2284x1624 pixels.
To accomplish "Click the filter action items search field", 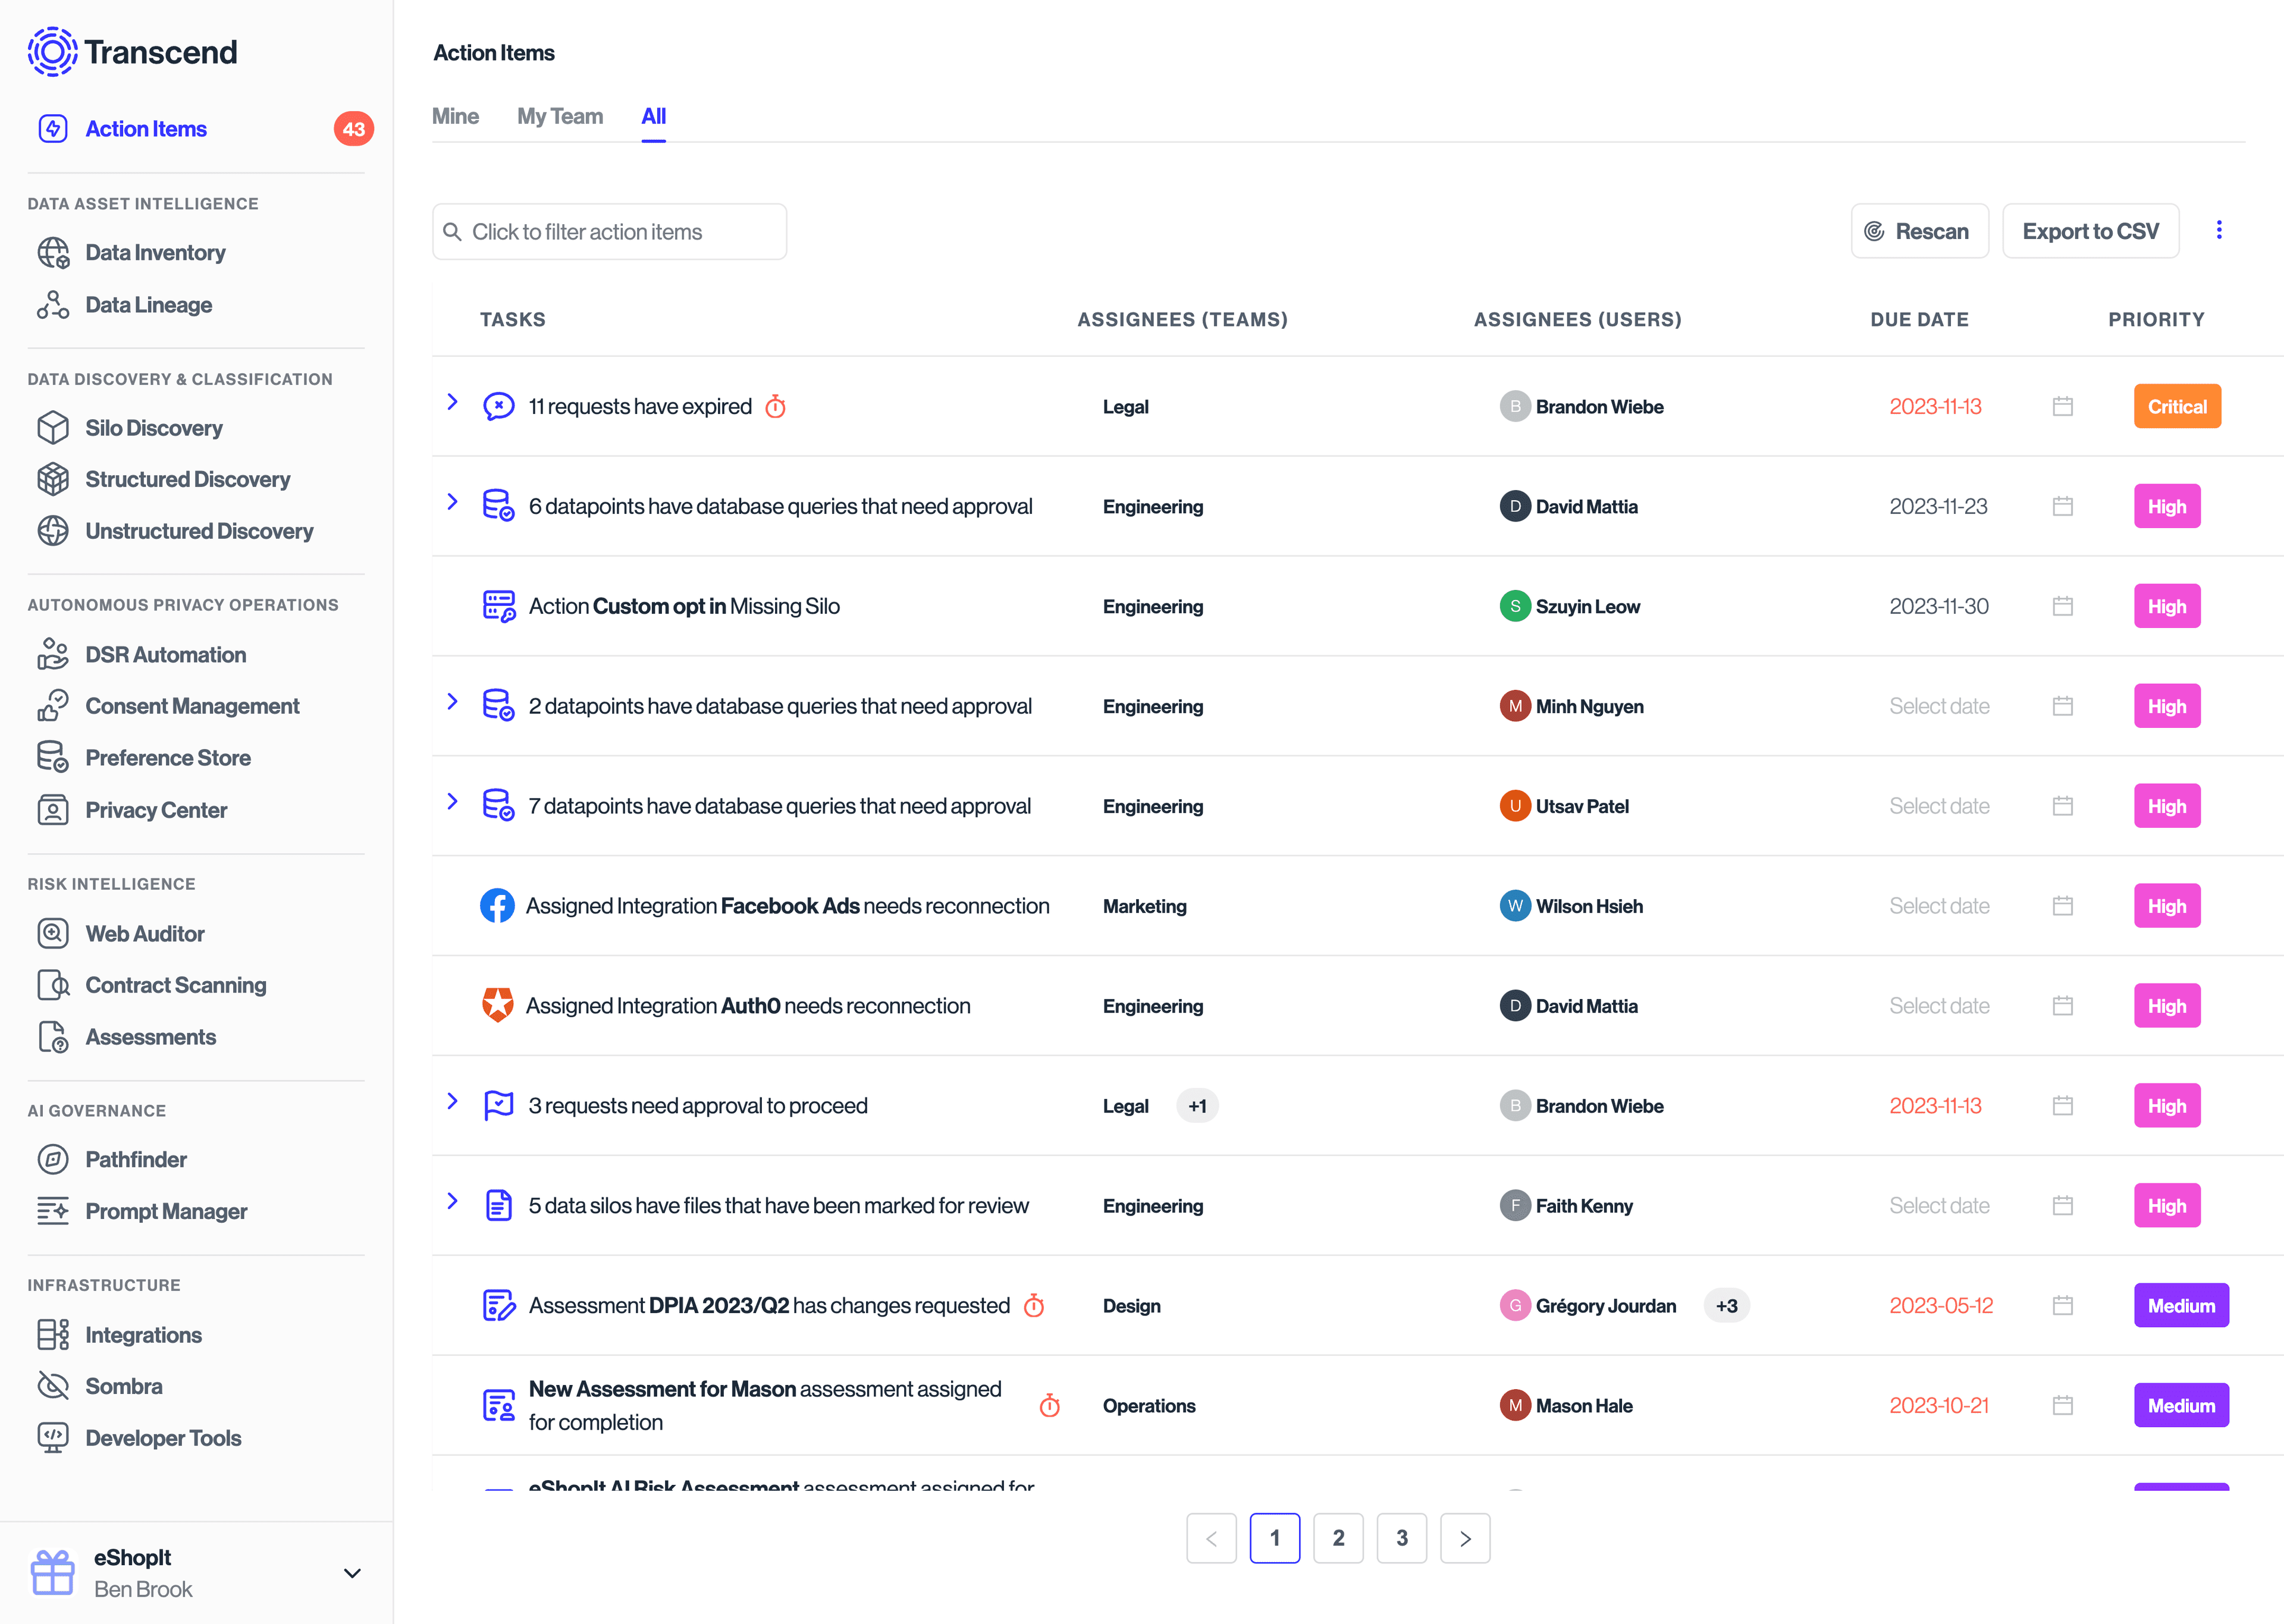I will coord(609,232).
